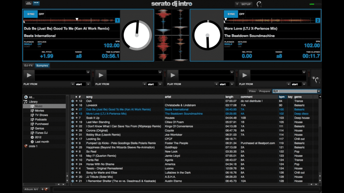Viewport: 344px width, 193px height.
Task: Turn deck 1 keylock ON
Action: [39, 46]
